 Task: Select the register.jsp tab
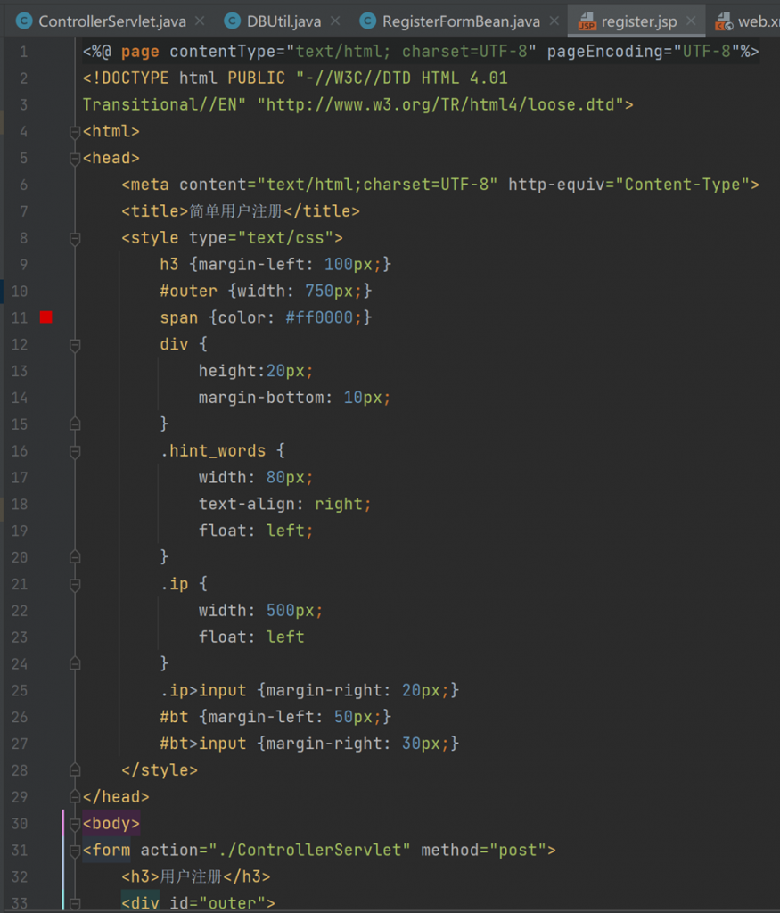pos(638,21)
